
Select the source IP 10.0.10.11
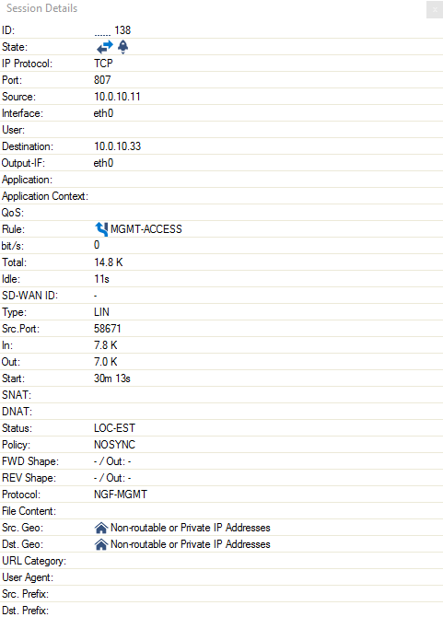[x=117, y=97]
